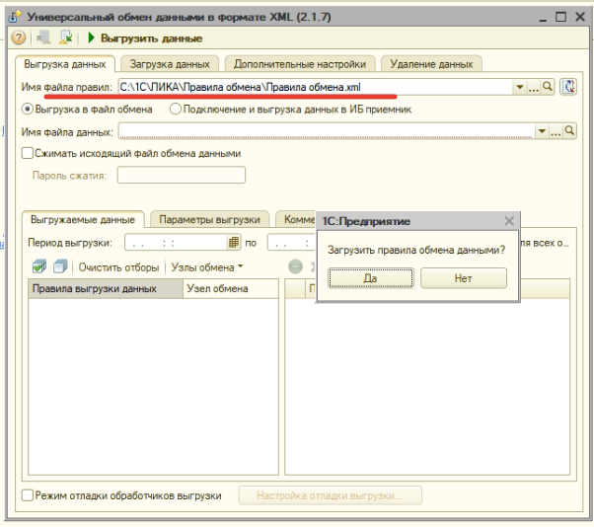Viewport: 594px width, 527px height.
Task: Open calendar for Период выгрузки start date
Action: [x=234, y=242]
